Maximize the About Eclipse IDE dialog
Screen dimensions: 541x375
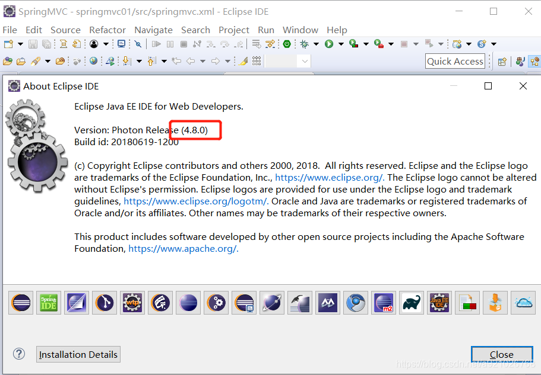[x=488, y=86]
